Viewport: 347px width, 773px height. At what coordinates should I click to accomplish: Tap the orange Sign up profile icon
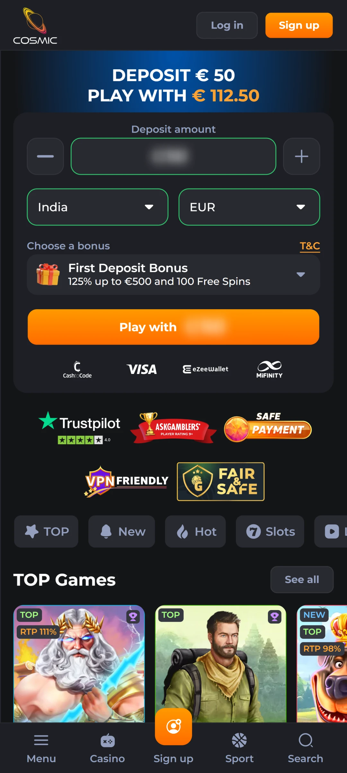coord(173,727)
